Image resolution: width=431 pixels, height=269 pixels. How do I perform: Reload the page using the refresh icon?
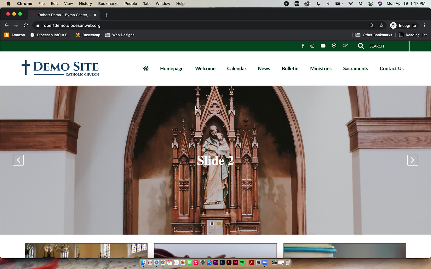click(26, 25)
